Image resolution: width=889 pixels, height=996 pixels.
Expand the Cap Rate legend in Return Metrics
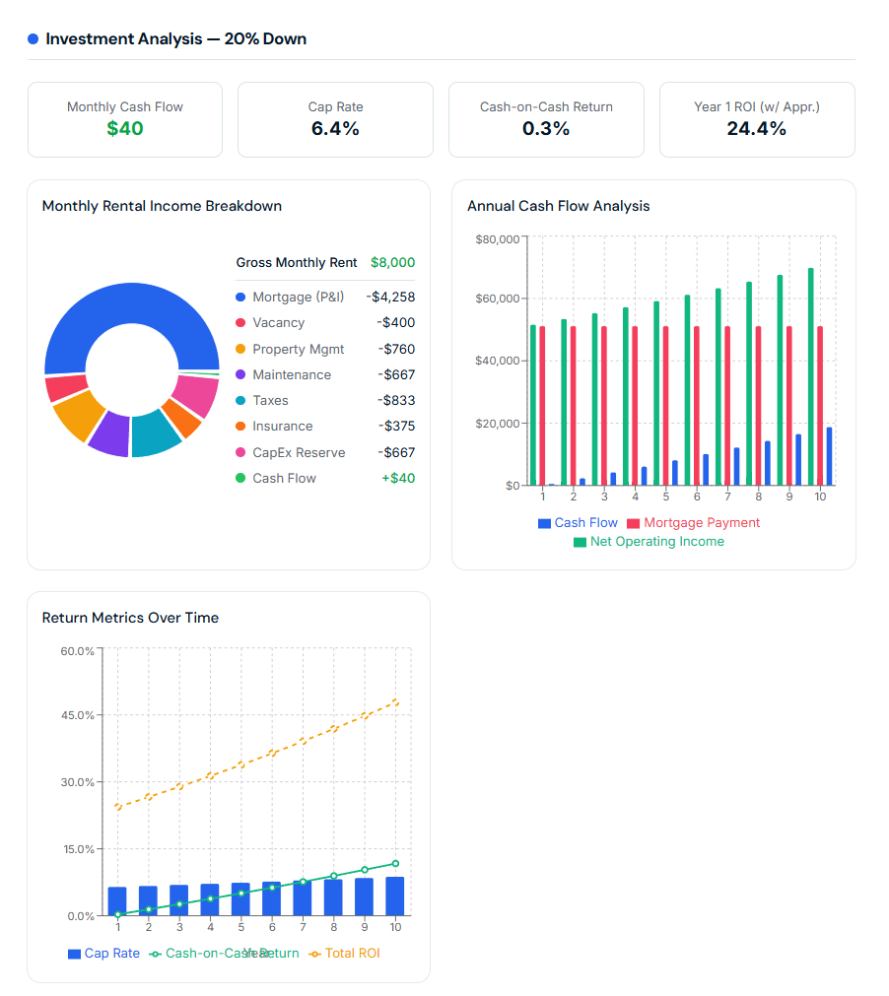(x=103, y=953)
